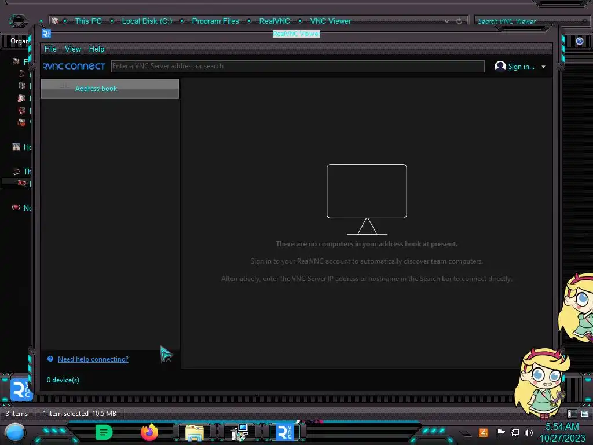593x445 pixels.
Task: Click the user avatar icon beside Sign in
Action: (x=500, y=66)
